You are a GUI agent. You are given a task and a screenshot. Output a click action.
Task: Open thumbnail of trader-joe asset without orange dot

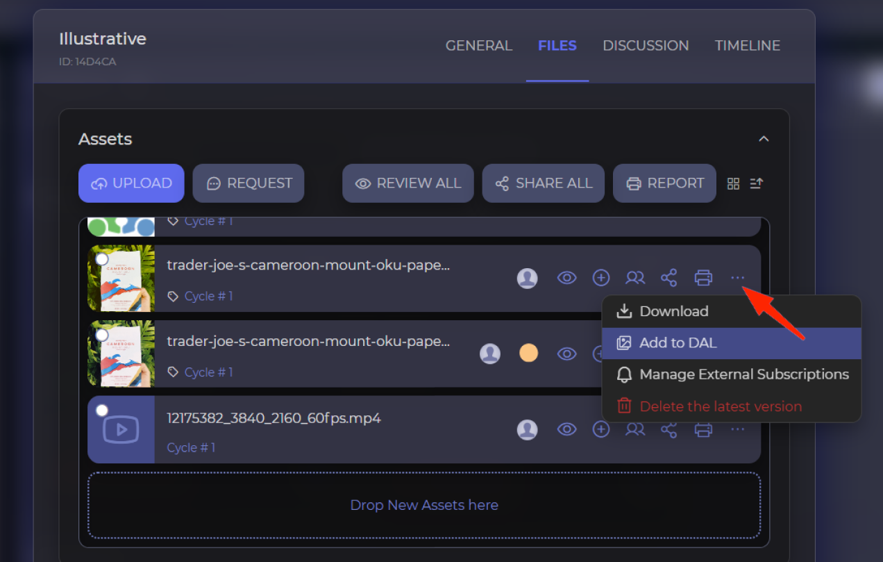[121, 278]
